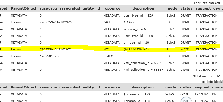Select the 'user_type_id = 260' description cell
Image resolution: width=223 pixels, height=102 pixels.
(138, 36)
